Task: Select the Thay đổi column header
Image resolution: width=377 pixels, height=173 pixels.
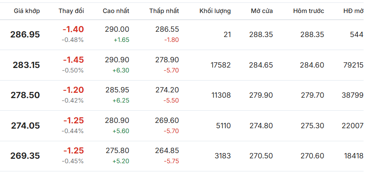Action: (x=71, y=11)
